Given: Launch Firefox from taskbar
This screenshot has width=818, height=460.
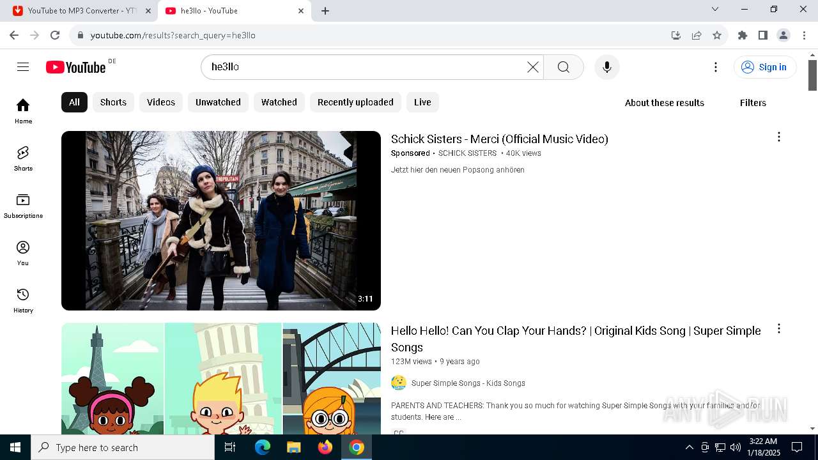Looking at the screenshot, I should point(325,447).
